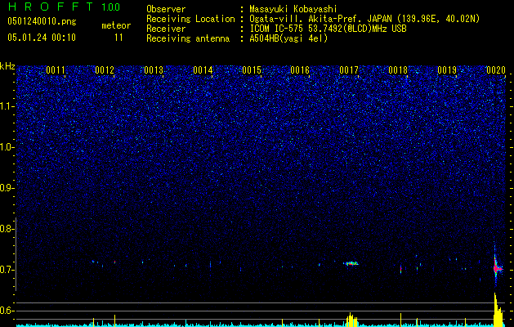Viewport: 514px width, 327px height.
Task: Click time marker 0016
Action: coord(300,70)
